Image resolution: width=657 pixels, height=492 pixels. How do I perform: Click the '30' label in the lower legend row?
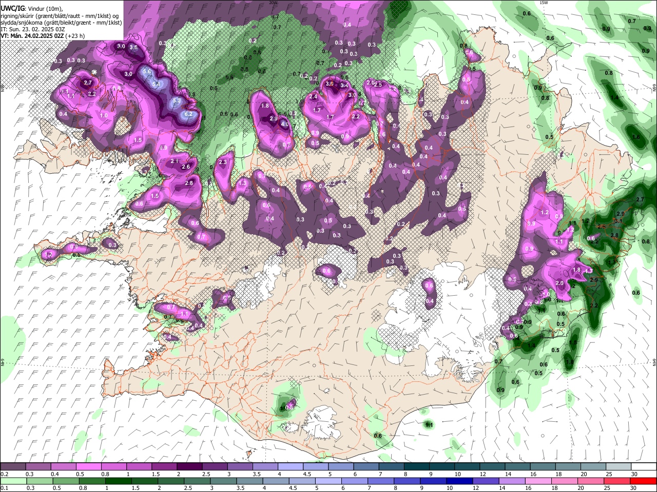634,488
